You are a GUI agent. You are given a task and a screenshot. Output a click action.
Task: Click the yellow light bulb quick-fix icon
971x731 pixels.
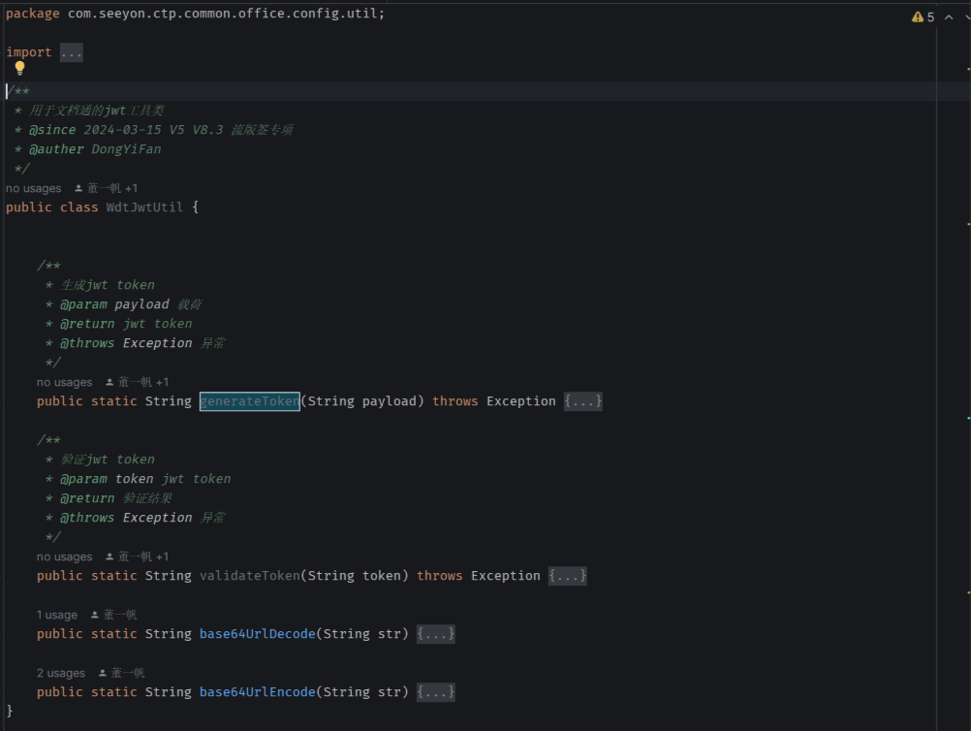point(19,69)
